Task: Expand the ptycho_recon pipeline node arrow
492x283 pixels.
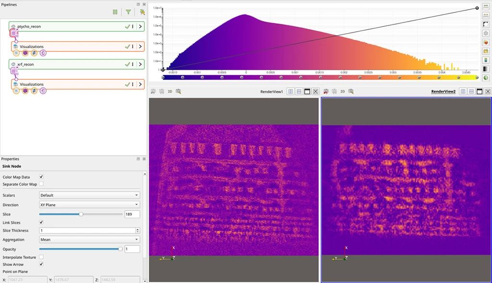Action: 140,27
